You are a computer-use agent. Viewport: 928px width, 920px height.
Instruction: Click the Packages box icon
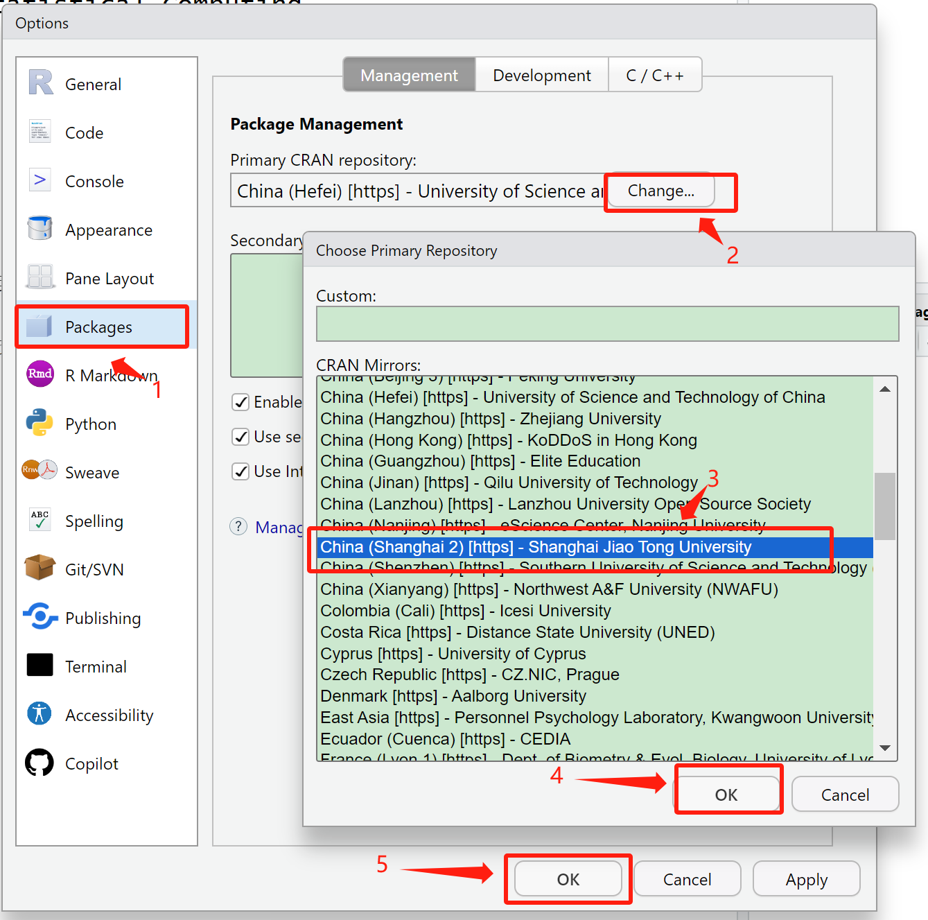[40, 325]
